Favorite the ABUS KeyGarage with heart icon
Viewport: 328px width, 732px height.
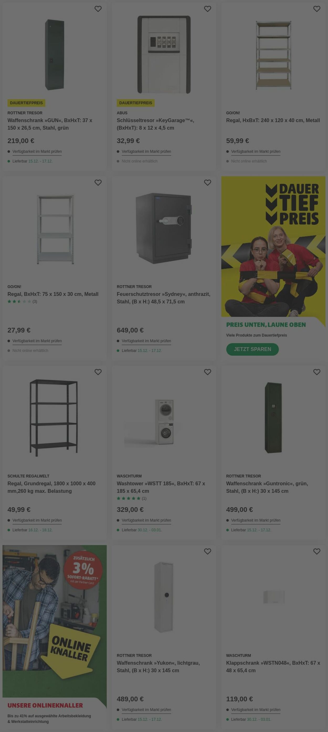pyautogui.click(x=208, y=9)
